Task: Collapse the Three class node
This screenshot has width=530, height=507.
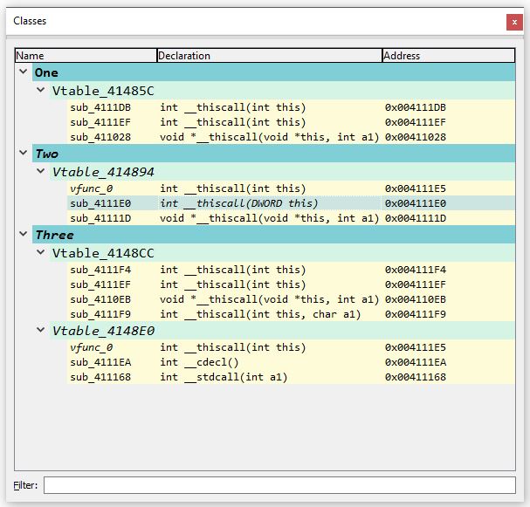Action: 24,234
